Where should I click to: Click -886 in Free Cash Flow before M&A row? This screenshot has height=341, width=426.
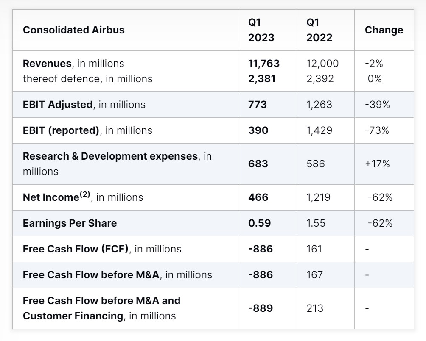click(x=261, y=275)
